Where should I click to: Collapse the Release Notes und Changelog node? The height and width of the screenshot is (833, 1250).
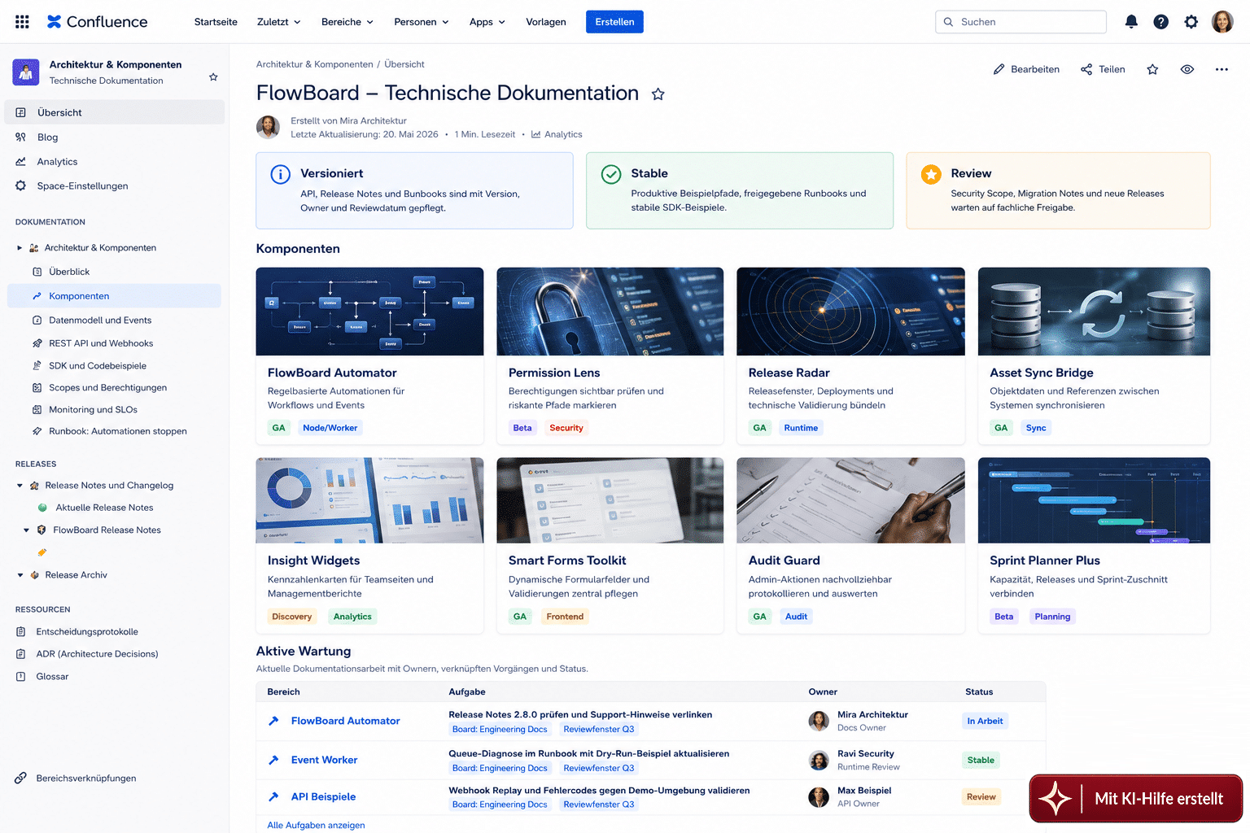pyautogui.click(x=20, y=486)
